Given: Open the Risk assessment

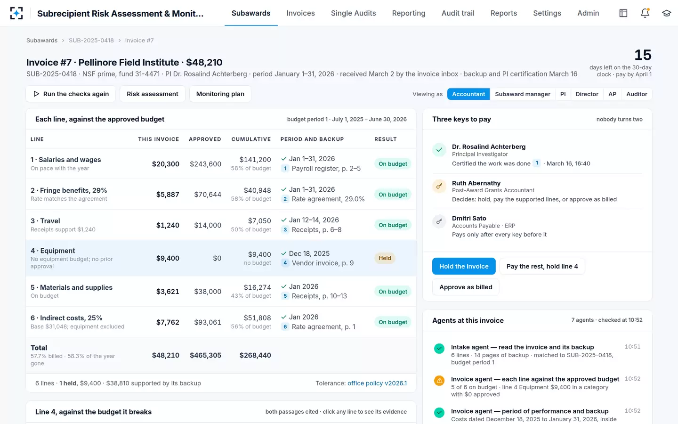Looking at the screenshot, I should pos(153,94).
